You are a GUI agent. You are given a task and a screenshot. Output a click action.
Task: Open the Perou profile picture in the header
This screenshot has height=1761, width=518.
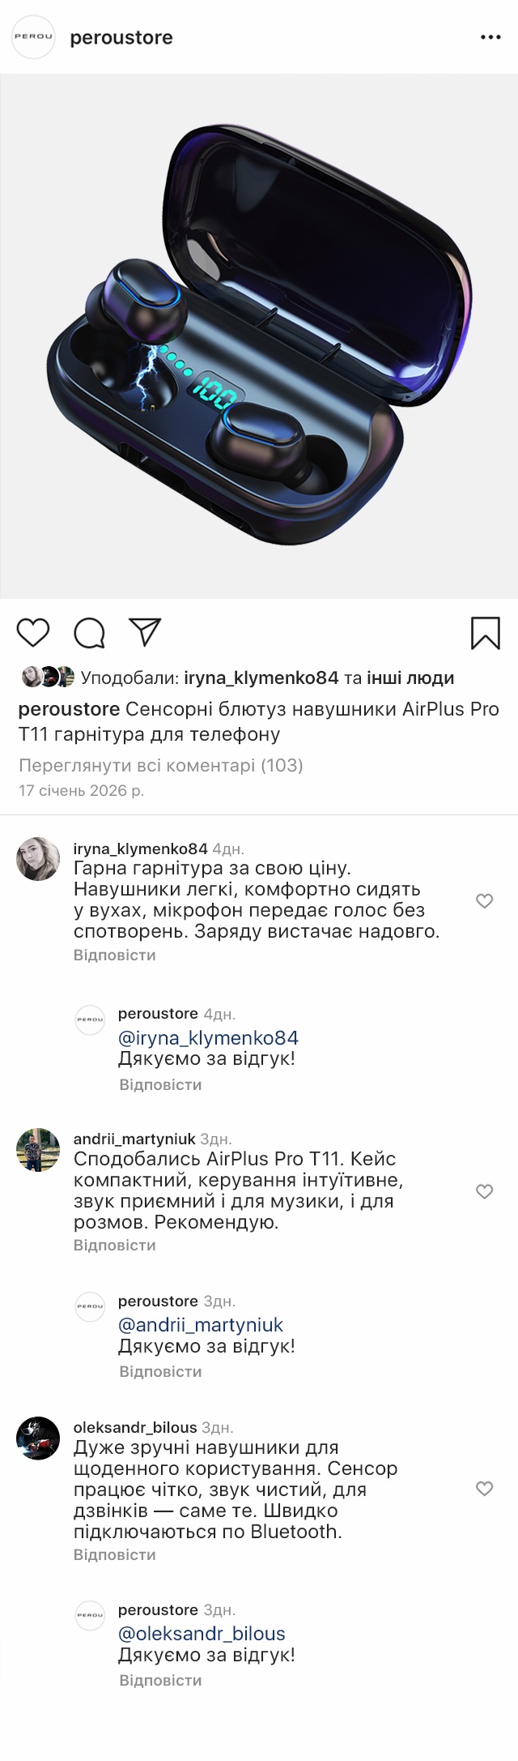33,36
